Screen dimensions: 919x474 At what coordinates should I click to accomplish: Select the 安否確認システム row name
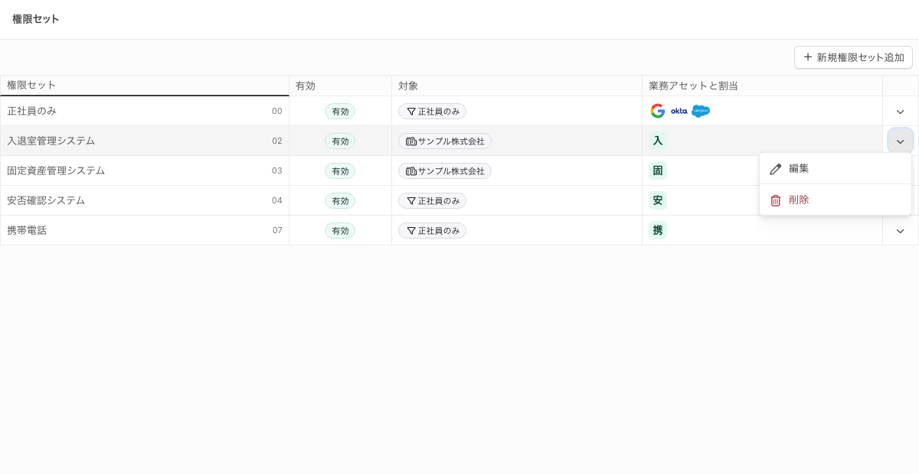coord(46,200)
